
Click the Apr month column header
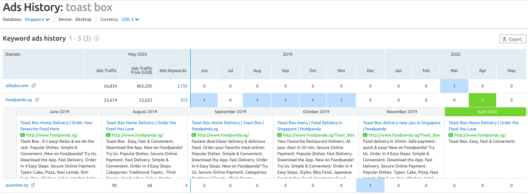click(482, 71)
